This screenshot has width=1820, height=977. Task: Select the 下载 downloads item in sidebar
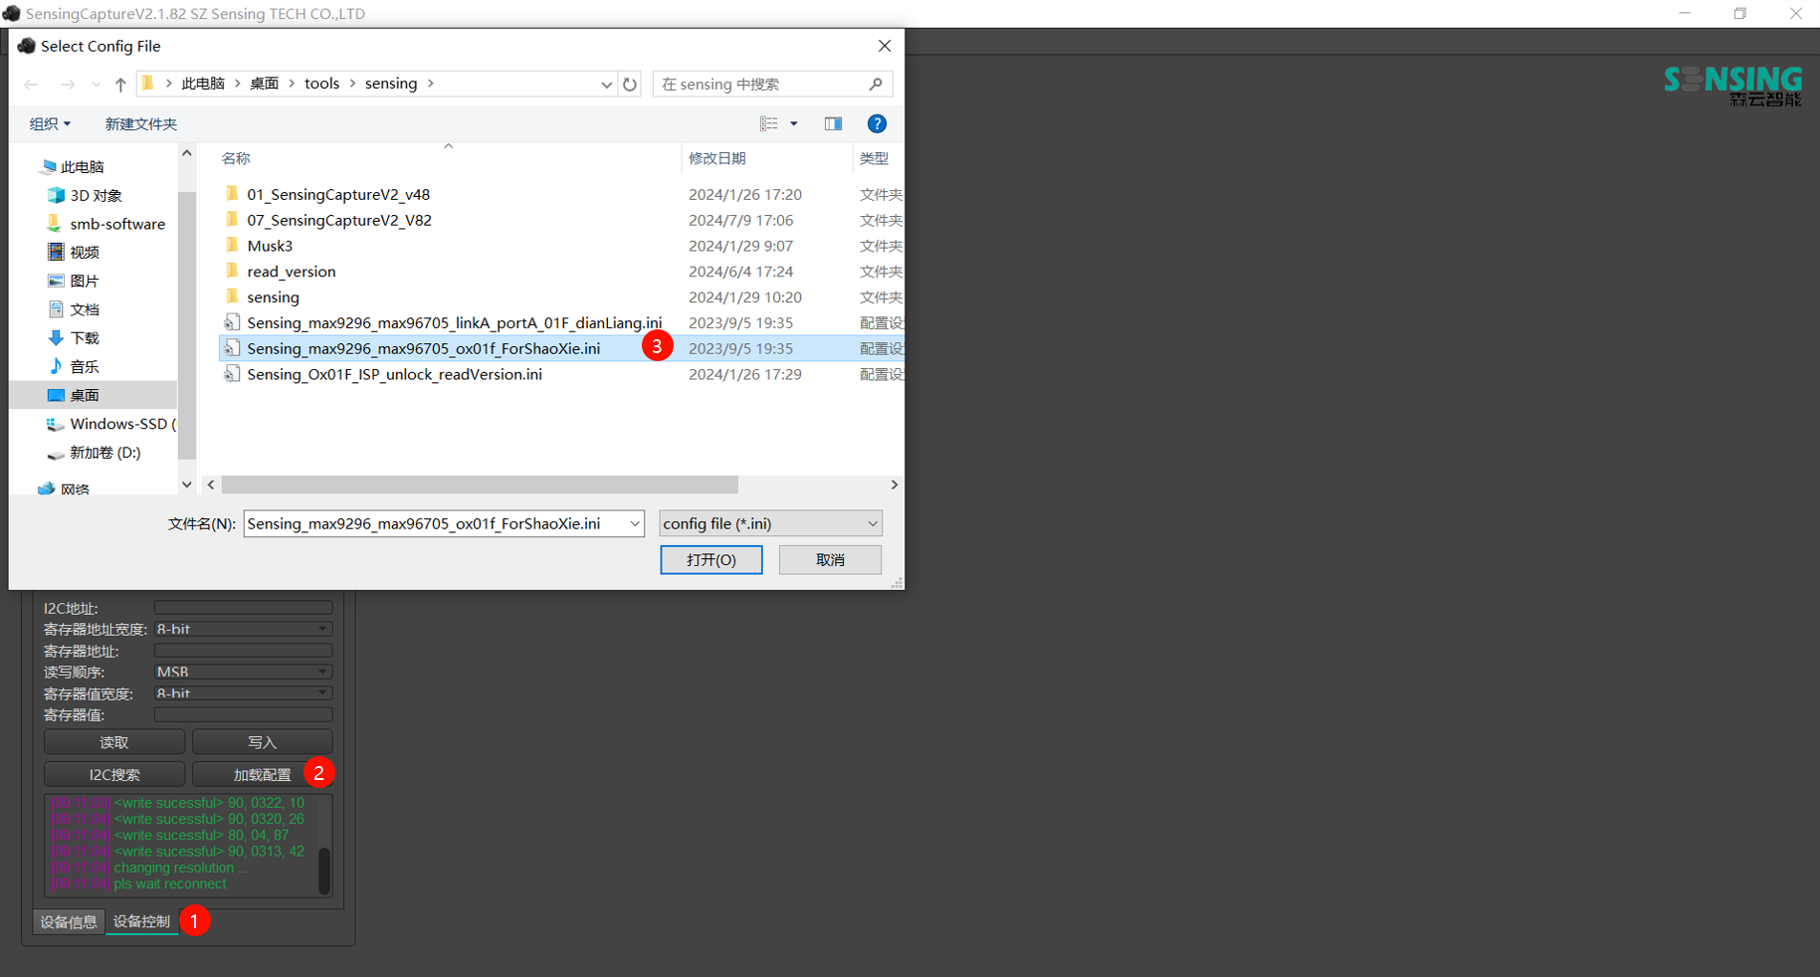(x=85, y=338)
